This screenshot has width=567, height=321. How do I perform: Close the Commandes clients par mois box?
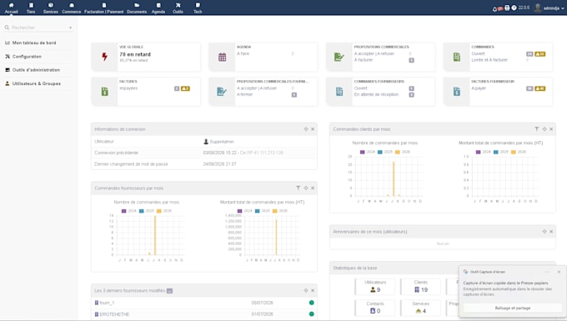pyautogui.click(x=551, y=129)
